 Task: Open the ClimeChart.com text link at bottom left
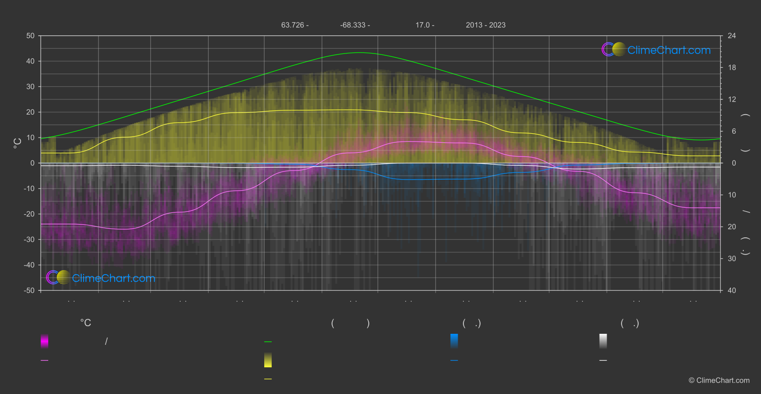pos(114,278)
